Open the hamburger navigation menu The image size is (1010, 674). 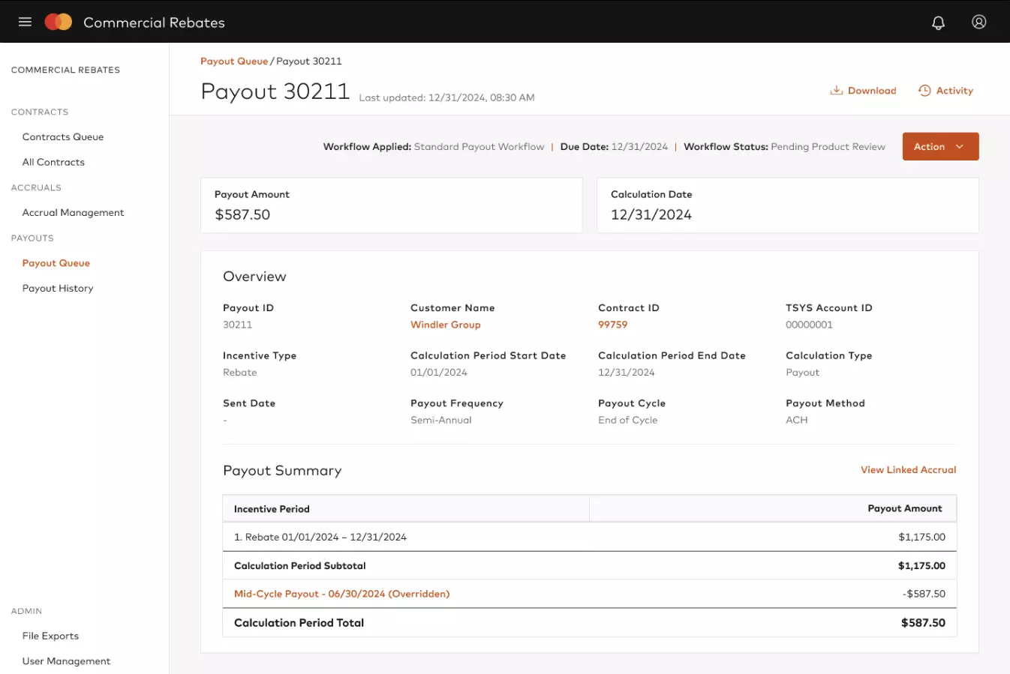coord(25,22)
